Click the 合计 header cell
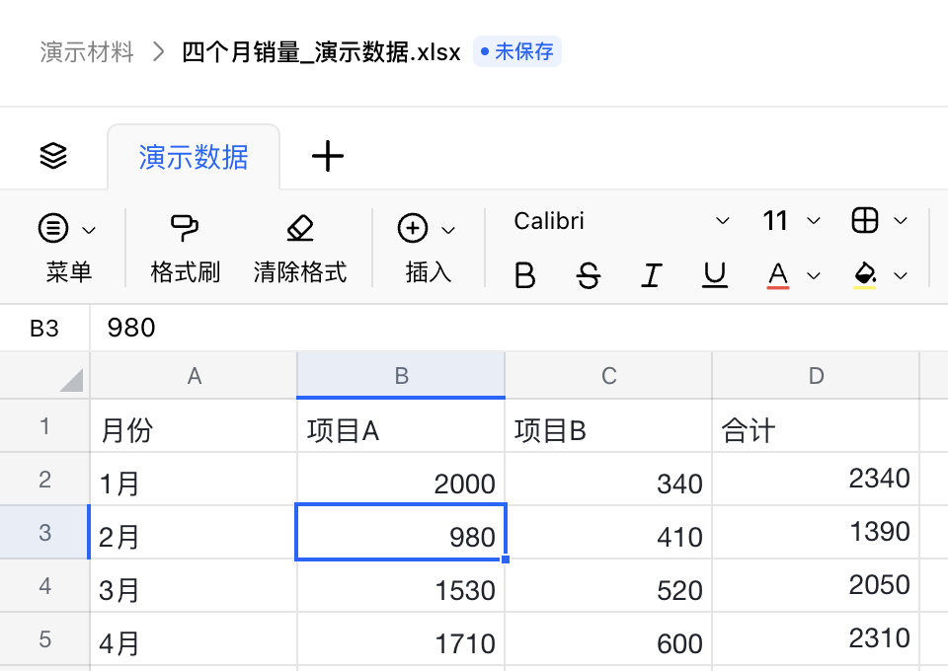 (x=816, y=426)
